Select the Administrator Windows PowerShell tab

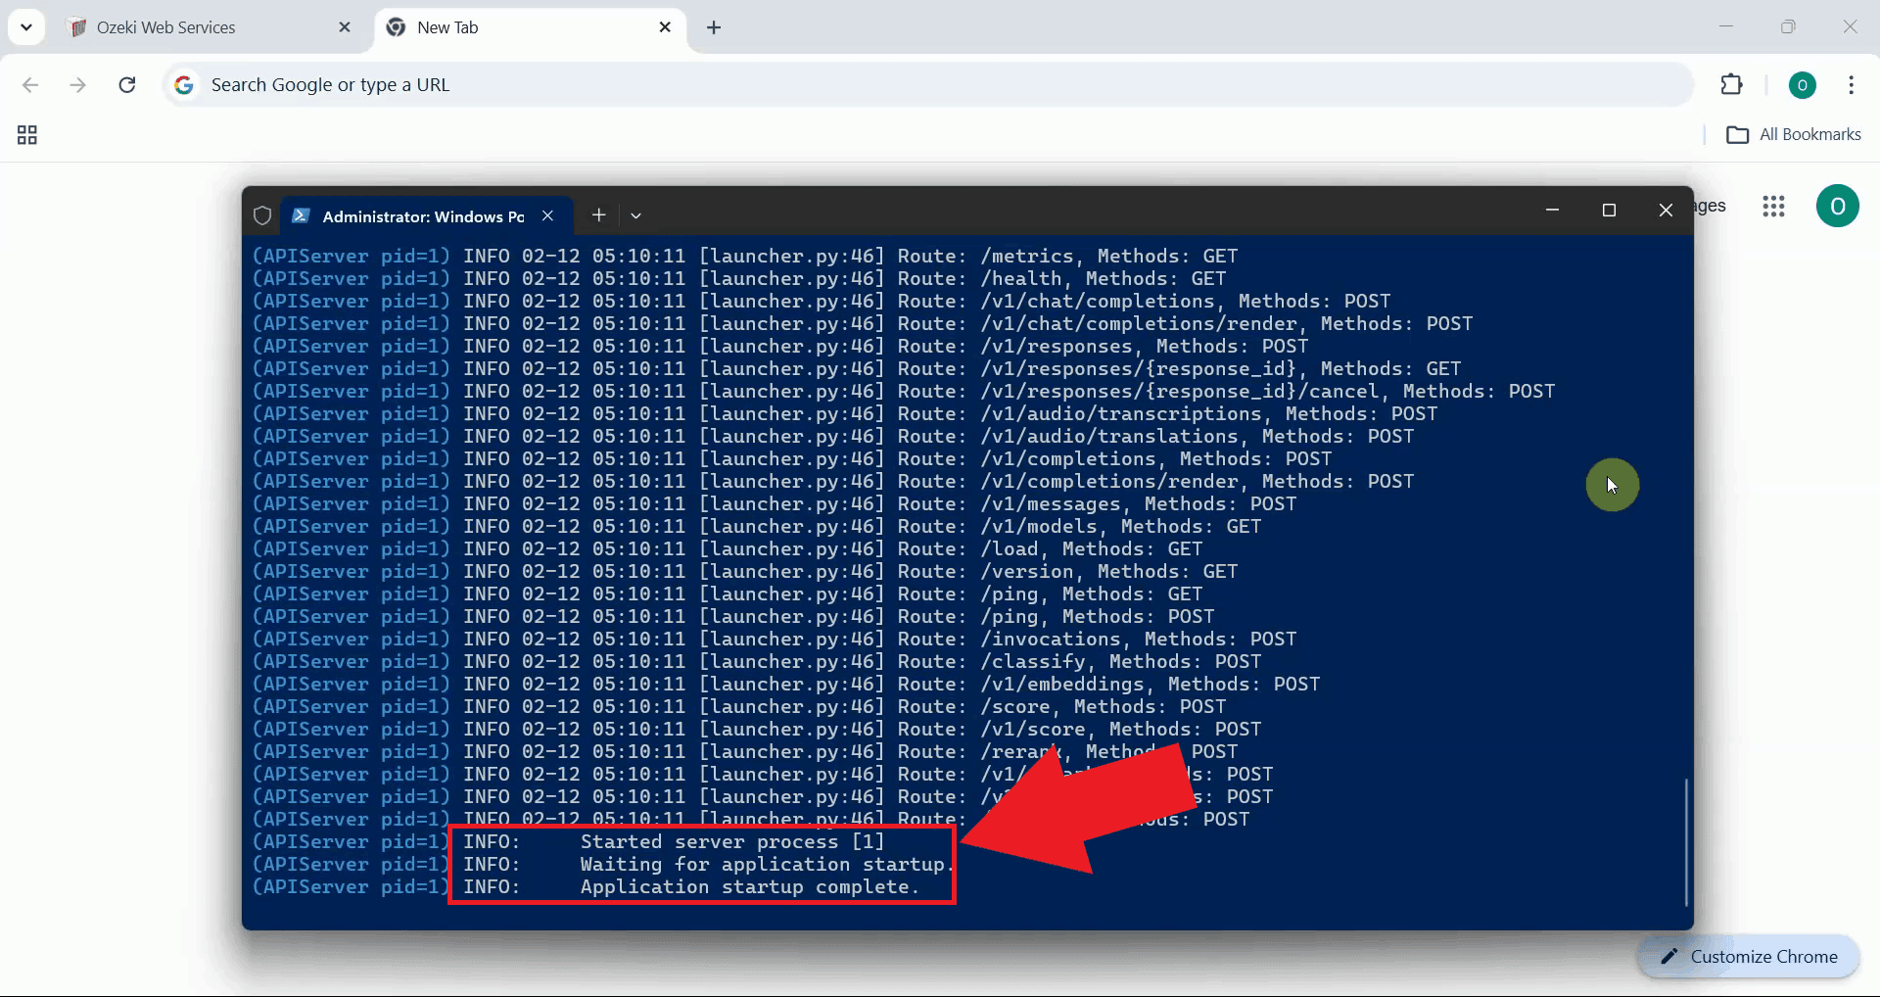(x=421, y=216)
